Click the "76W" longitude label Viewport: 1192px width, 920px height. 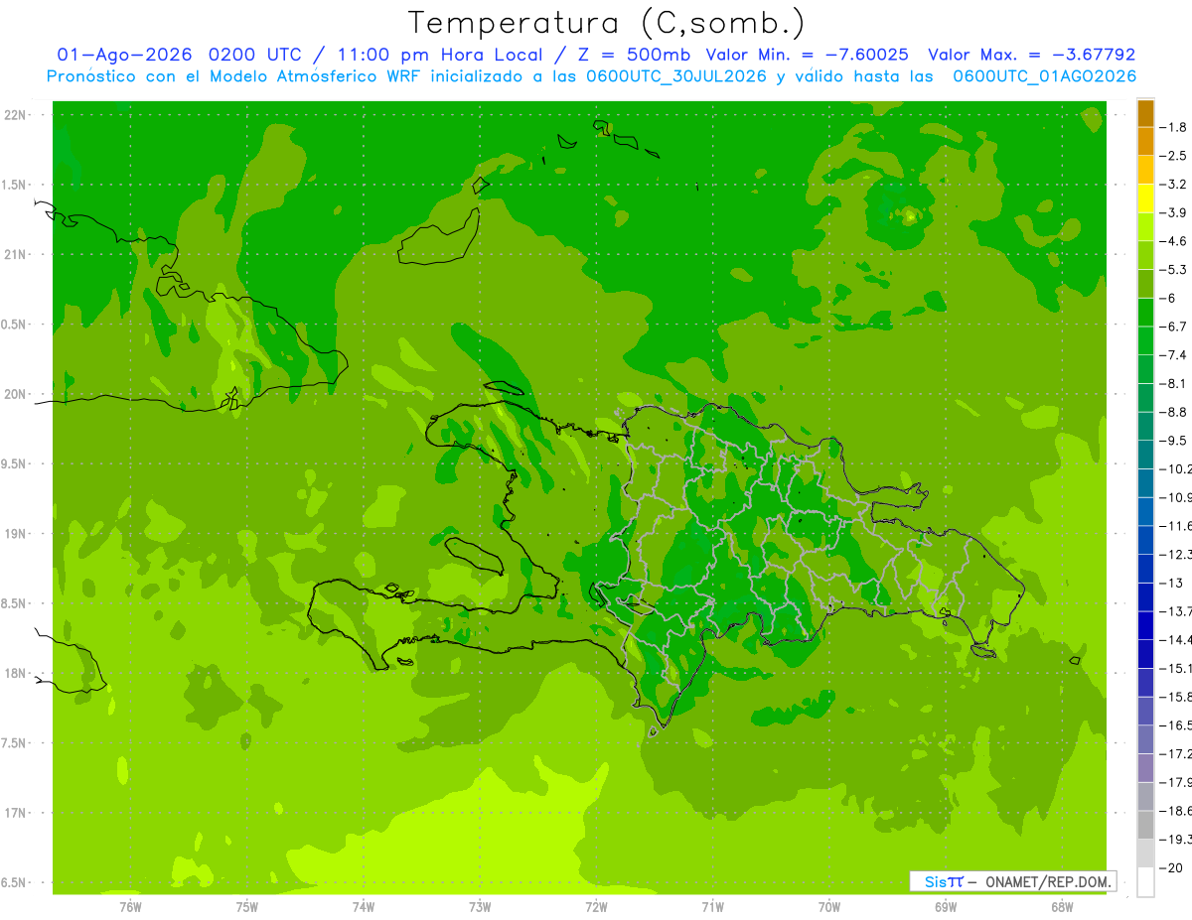130,907
